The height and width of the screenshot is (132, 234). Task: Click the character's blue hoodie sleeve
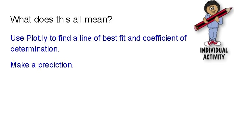[221, 21]
